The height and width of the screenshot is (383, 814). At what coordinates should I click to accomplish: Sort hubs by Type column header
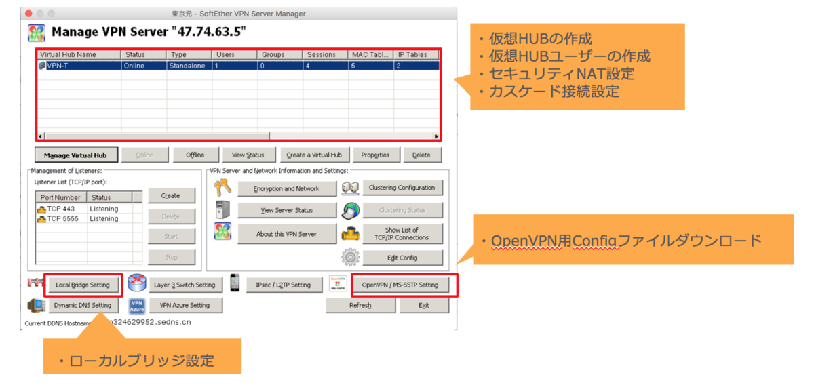coord(189,54)
